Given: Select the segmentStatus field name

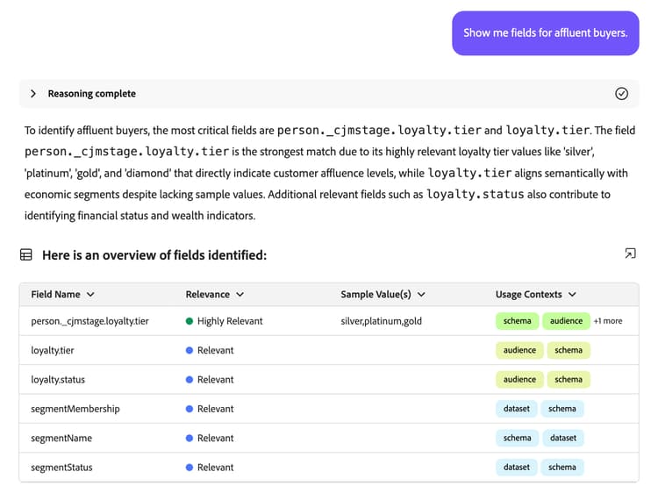Looking at the screenshot, I should point(62,468).
